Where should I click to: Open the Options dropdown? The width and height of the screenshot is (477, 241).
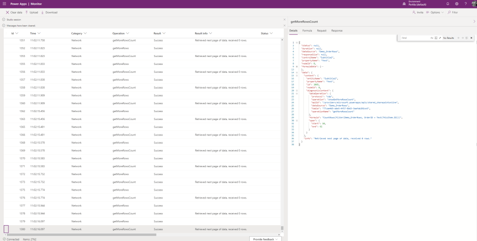435,12
